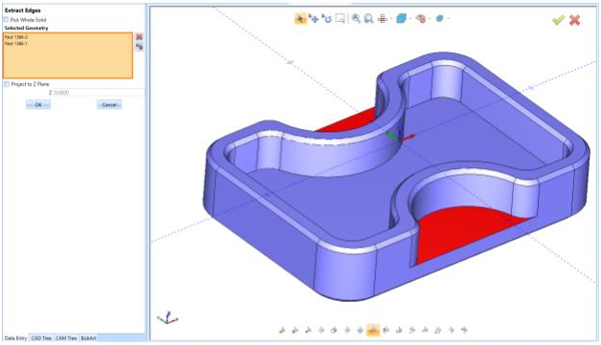Toggle the Project to Z Plane checkbox

coord(7,84)
